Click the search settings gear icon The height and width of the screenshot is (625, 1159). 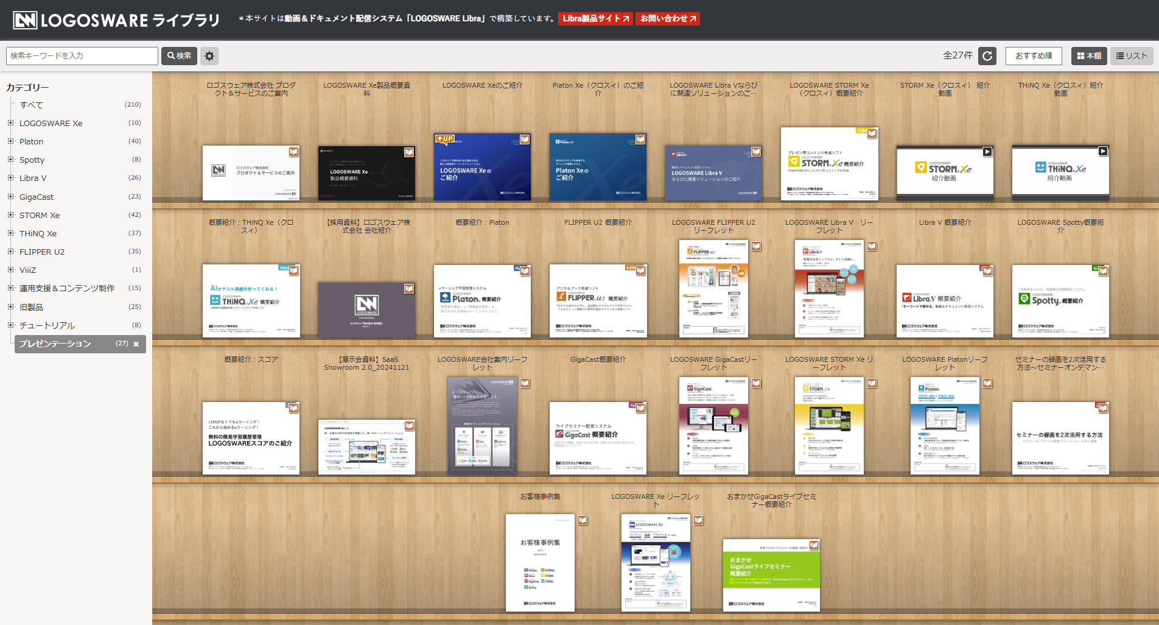coord(209,56)
